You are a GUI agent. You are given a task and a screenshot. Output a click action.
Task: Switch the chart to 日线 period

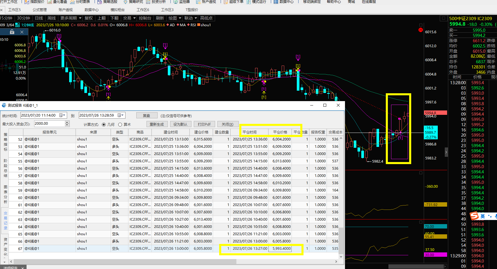[x=39, y=18]
